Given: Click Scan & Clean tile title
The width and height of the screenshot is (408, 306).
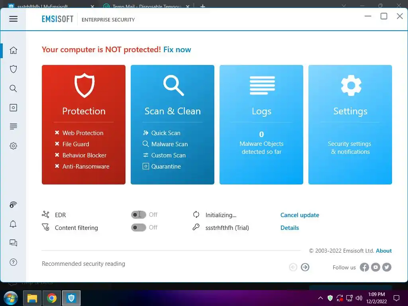Looking at the screenshot, I should (x=173, y=111).
